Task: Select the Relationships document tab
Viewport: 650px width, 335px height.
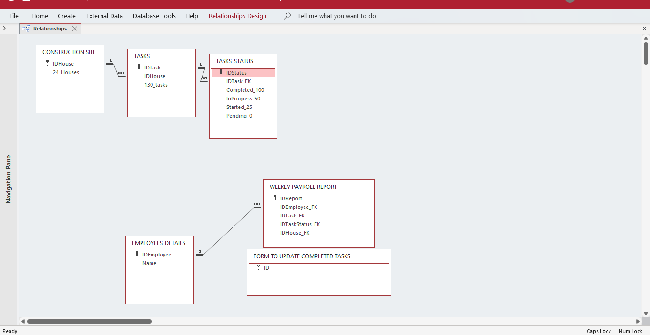Action: tap(50, 29)
